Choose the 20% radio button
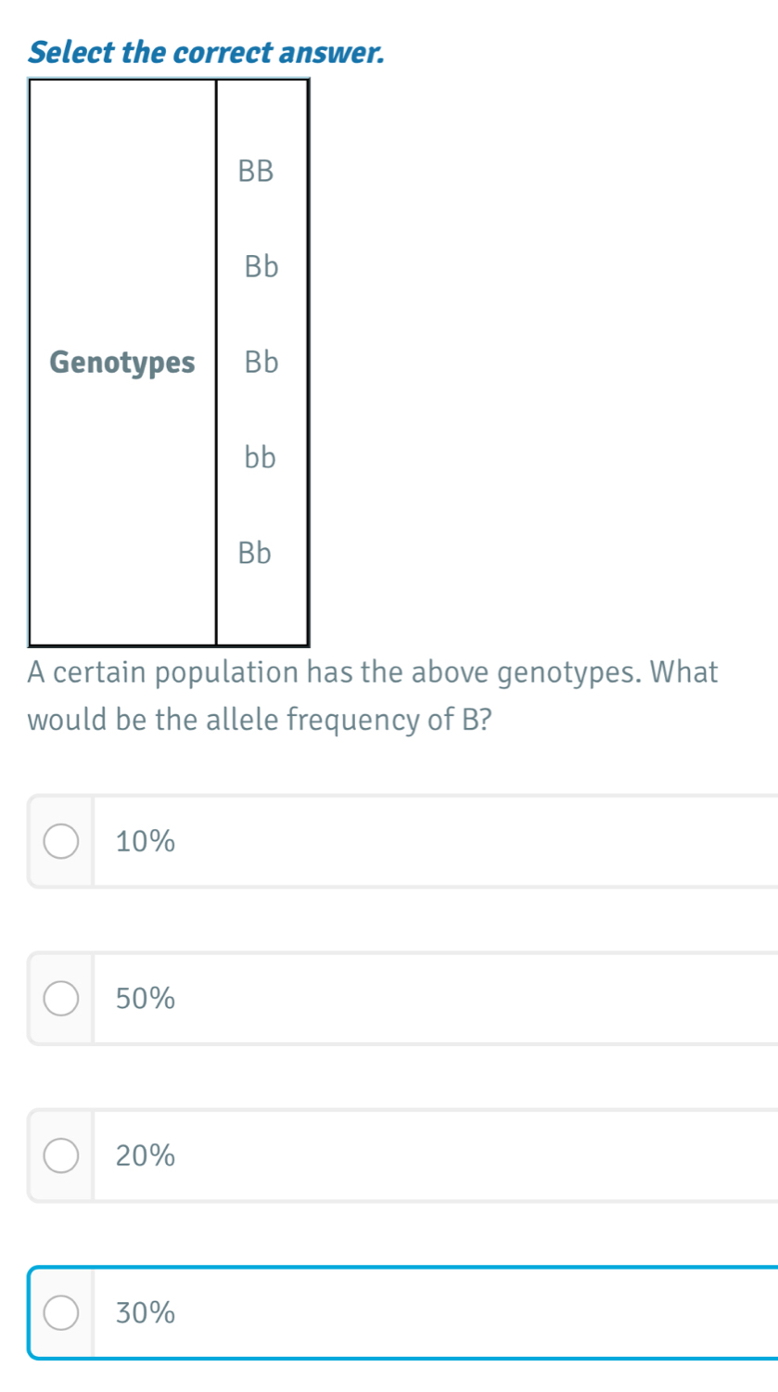 [x=62, y=1156]
